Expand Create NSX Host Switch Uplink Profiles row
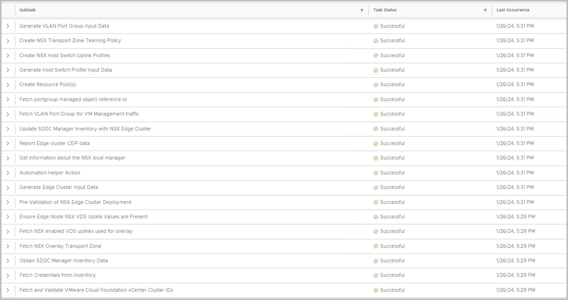This screenshot has height=300, width=568. pos(8,55)
